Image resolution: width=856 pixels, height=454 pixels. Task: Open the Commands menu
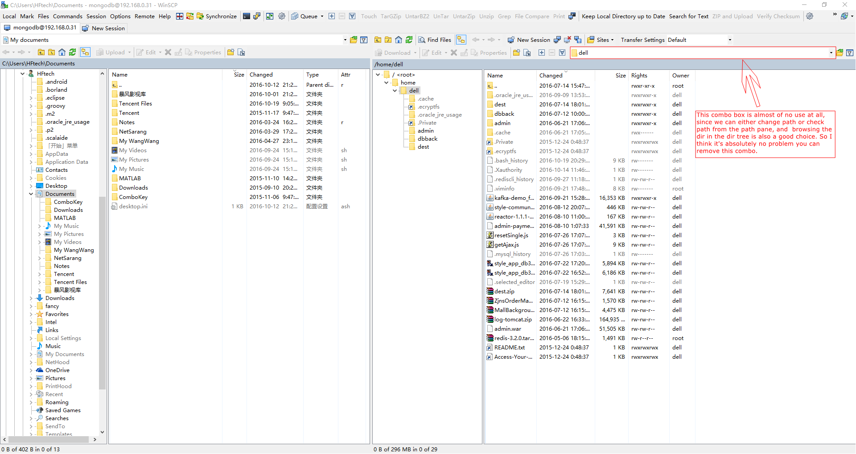click(67, 16)
